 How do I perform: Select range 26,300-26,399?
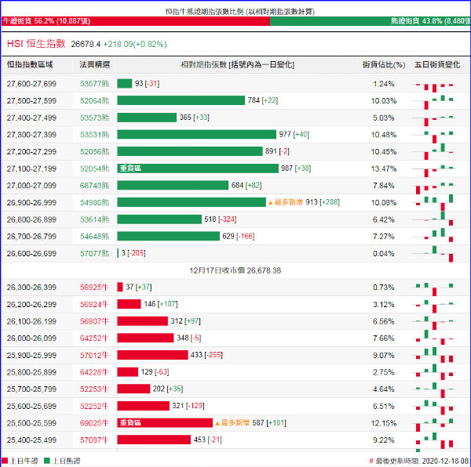click(31, 288)
